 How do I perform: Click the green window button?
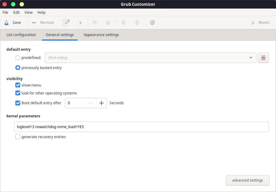pyautogui.click(x=13, y=4)
